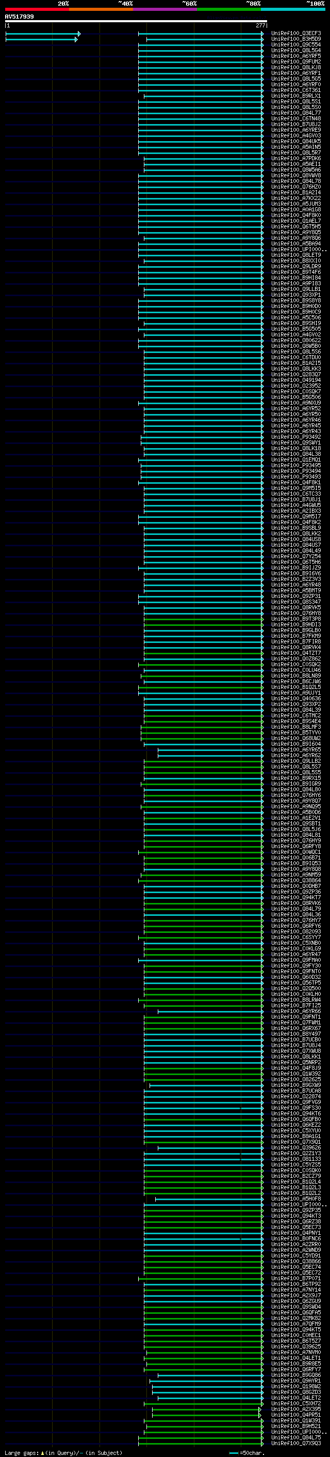Select the UniRef100_Q40636 label

(296, 698)
